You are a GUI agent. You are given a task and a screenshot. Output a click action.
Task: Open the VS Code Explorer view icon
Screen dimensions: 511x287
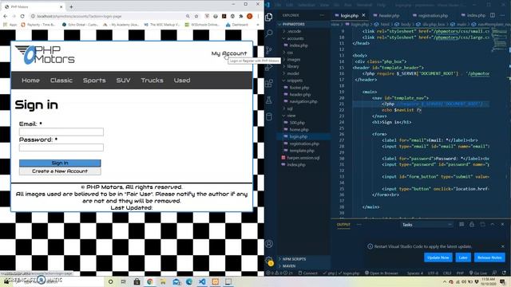click(269, 17)
